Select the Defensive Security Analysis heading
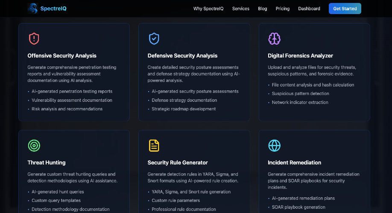 coord(182,56)
